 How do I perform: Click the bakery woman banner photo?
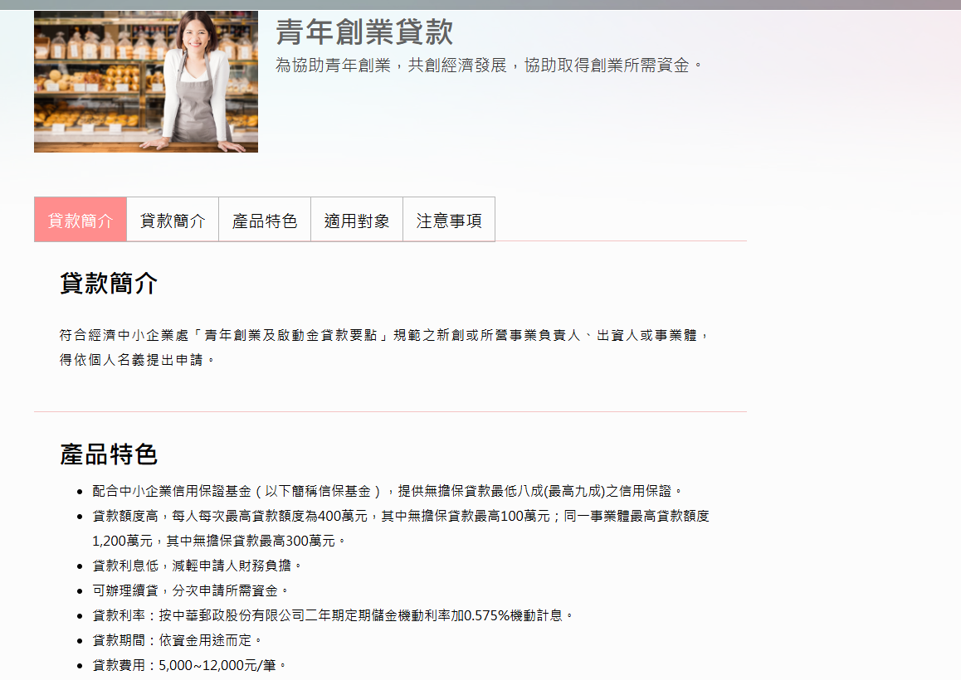click(146, 81)
